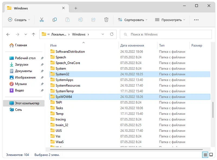Select the Windows tab
Viewport: 217px width, 160px height.
[x=37, y=8]
